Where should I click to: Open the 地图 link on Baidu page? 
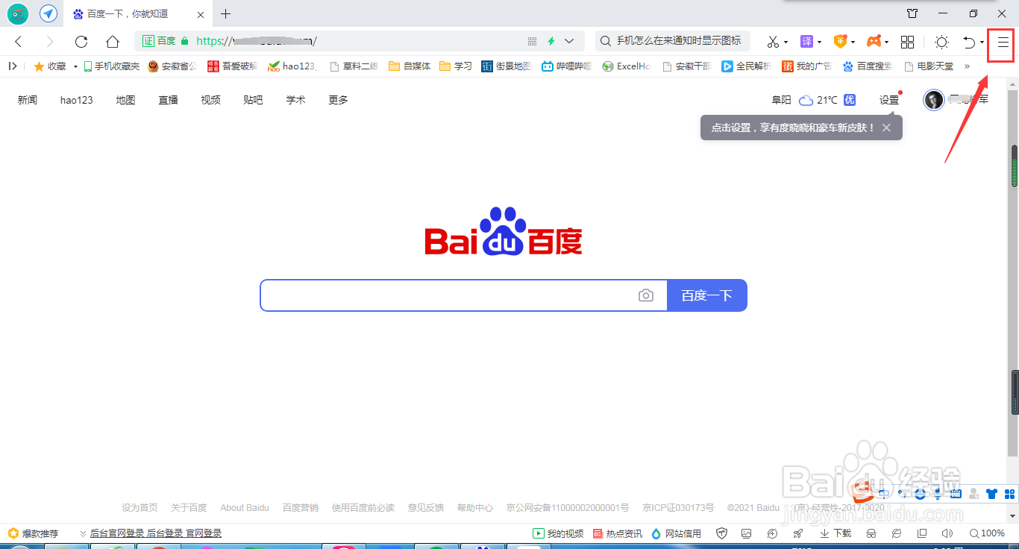(125, 100)
